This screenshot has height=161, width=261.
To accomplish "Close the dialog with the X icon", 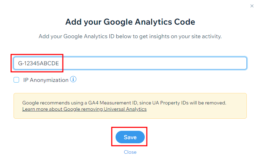I will (252, 6).
